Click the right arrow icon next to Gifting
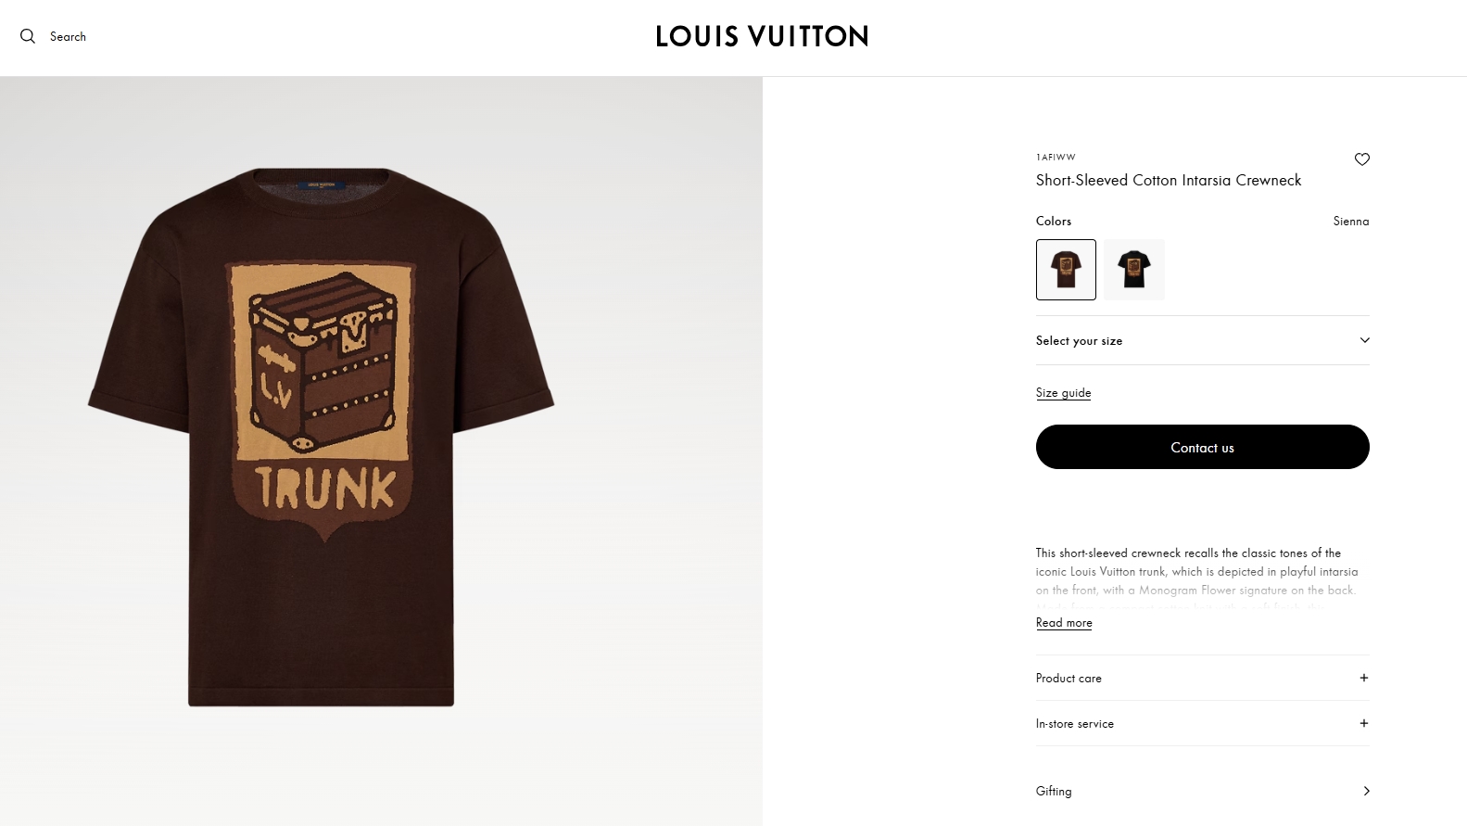The image size is (1467, 826). coord(1366,791)
